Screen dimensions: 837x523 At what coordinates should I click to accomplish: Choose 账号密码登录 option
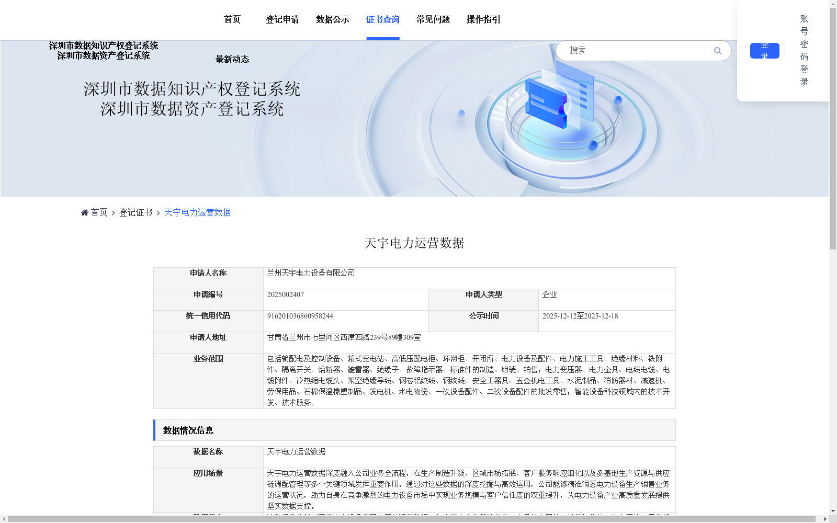point(805,50)
